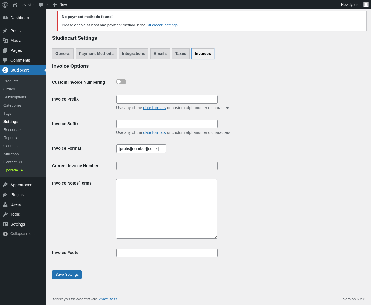371x305 pixels.
Task: Click the green Upgrade menu item
Action: [x=23, y=170]
